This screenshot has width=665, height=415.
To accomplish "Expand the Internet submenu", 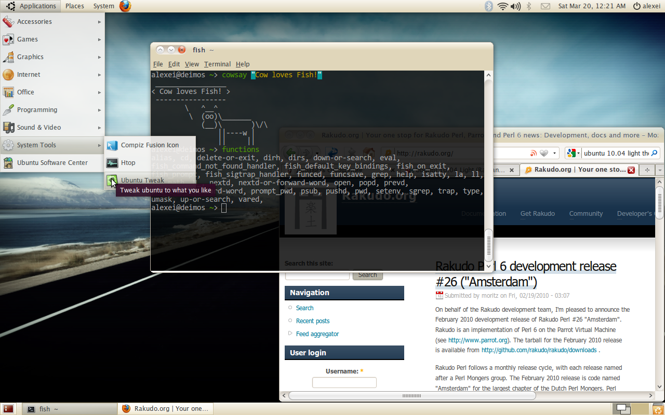I will [x=52, y=75].
